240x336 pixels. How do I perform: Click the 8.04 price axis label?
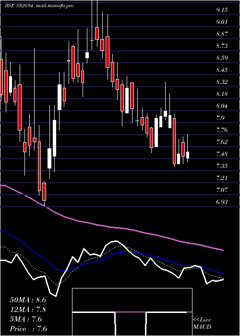pos(221,106)
